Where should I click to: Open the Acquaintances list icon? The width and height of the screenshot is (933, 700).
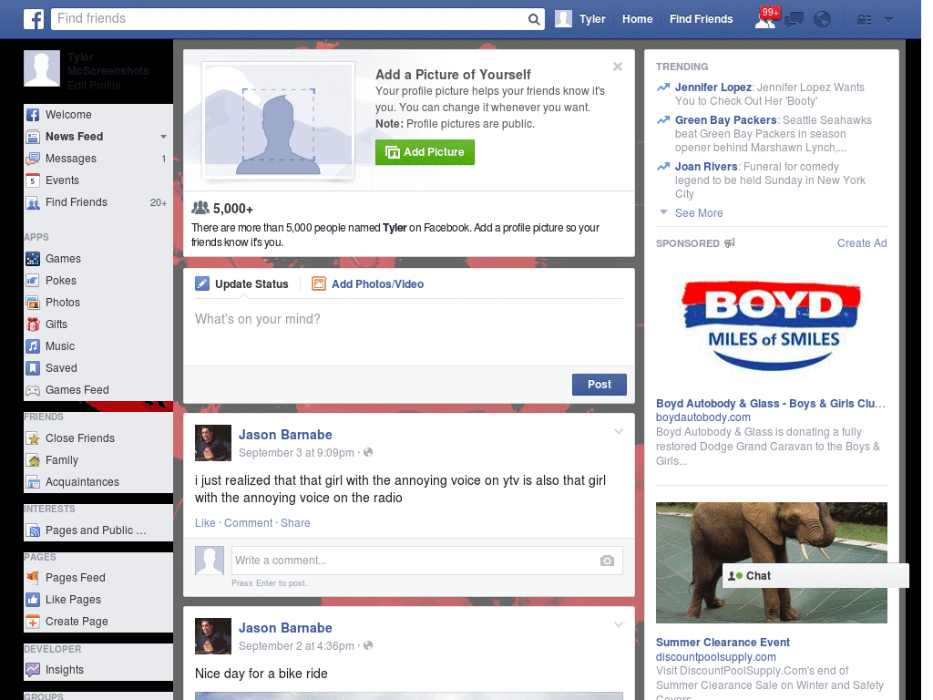(33, 482)
